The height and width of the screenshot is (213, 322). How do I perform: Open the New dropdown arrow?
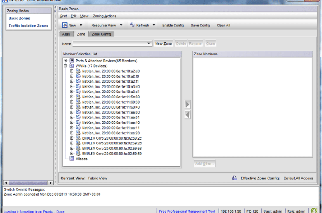81,25
